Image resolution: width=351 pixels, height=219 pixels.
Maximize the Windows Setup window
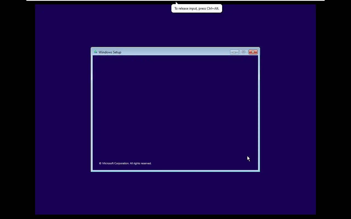[244, 52]
